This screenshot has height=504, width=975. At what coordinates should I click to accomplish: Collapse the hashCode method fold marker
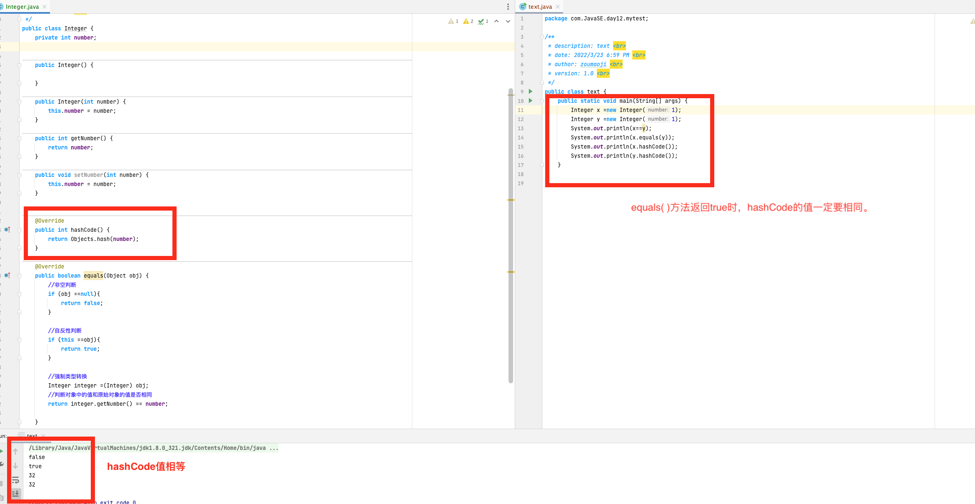click(x=20, y=230)
